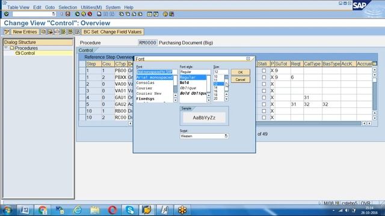Click the Size list scroll-up arrow

click(226, 94)
